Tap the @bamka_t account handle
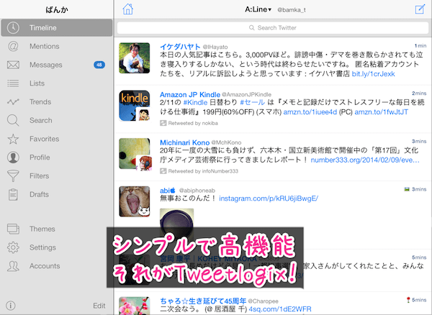The image size is (432, 315). pos(292,10)
